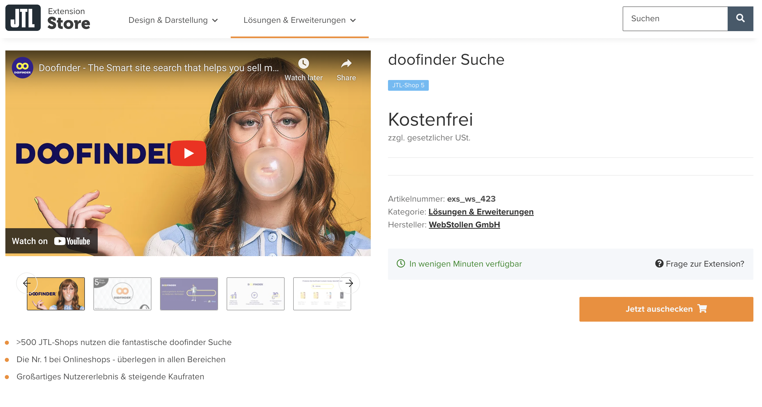
Task: Click the Jetzt auschecken button
Action: tap(666, 309)
